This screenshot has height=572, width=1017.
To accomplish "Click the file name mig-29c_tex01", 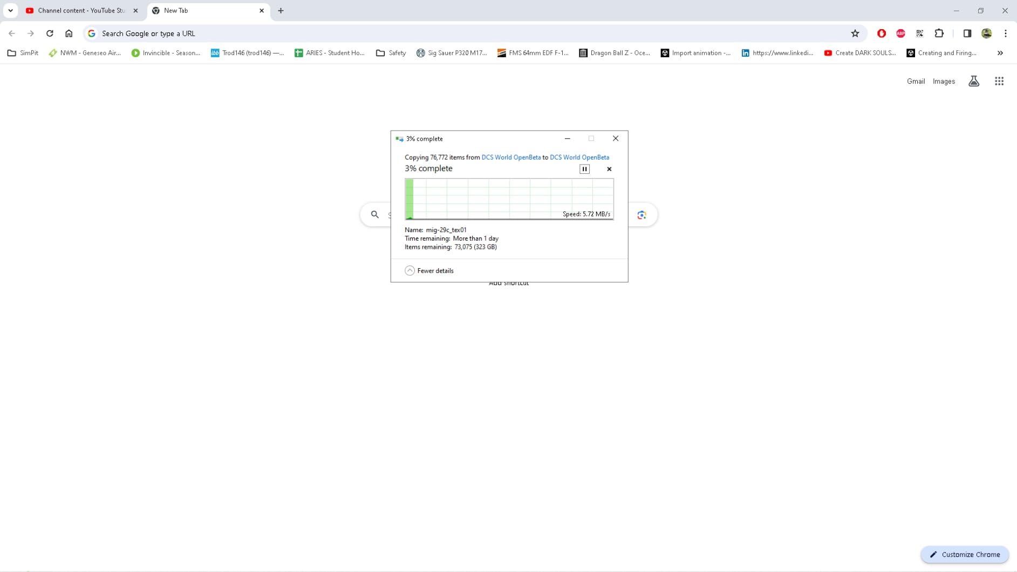I will click(x=446, y=230).
